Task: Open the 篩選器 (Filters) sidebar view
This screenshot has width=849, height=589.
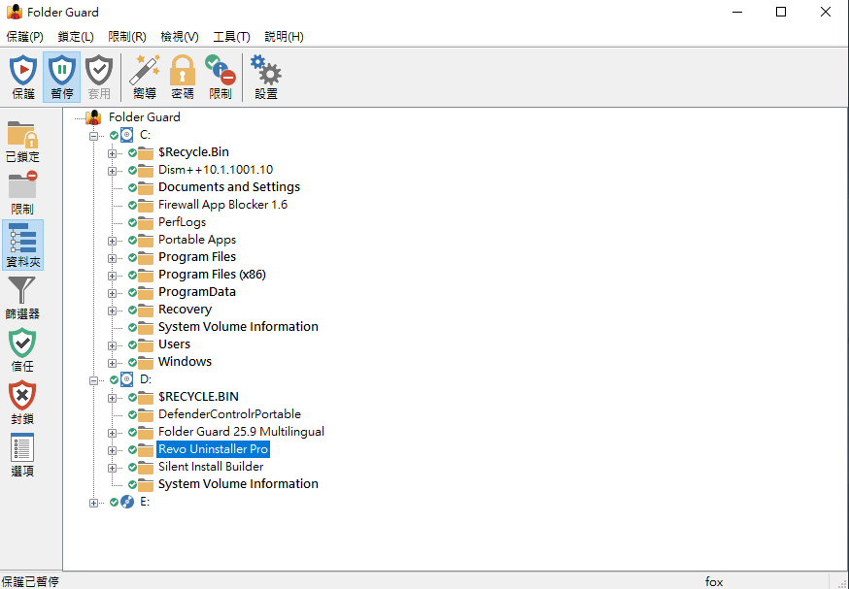Action: tap(22, 298)
